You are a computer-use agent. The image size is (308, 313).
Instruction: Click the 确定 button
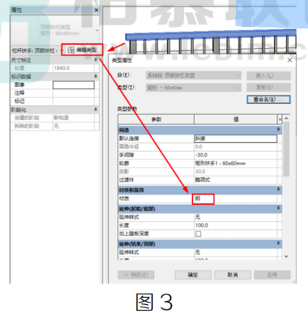coord(193,275)
